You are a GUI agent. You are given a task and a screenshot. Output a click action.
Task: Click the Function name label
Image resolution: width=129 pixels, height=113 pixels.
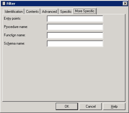pyautogui.click(x=15, y=35)
